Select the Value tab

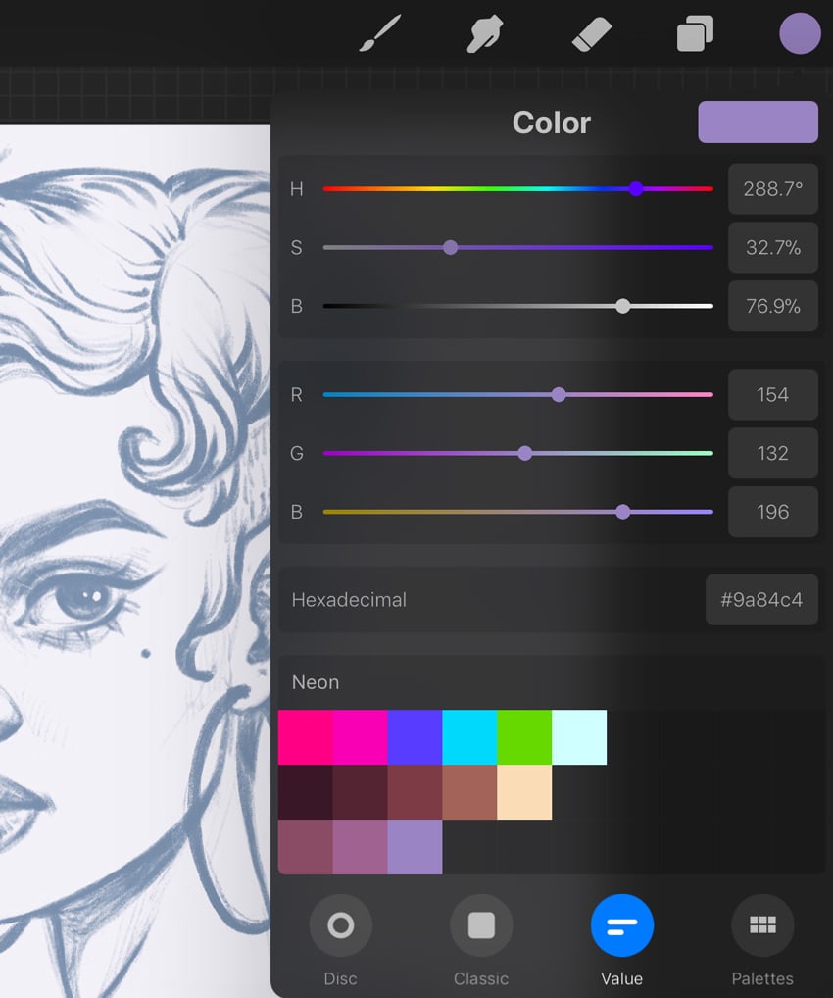click(621, 924)
